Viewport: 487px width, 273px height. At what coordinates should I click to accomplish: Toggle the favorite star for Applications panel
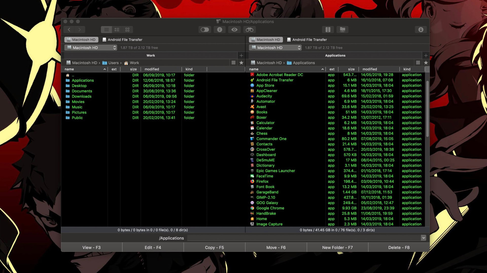426,63
